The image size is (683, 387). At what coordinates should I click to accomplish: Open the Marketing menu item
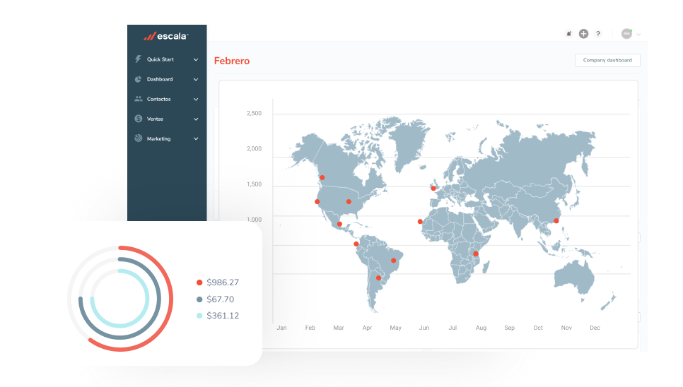167,138
